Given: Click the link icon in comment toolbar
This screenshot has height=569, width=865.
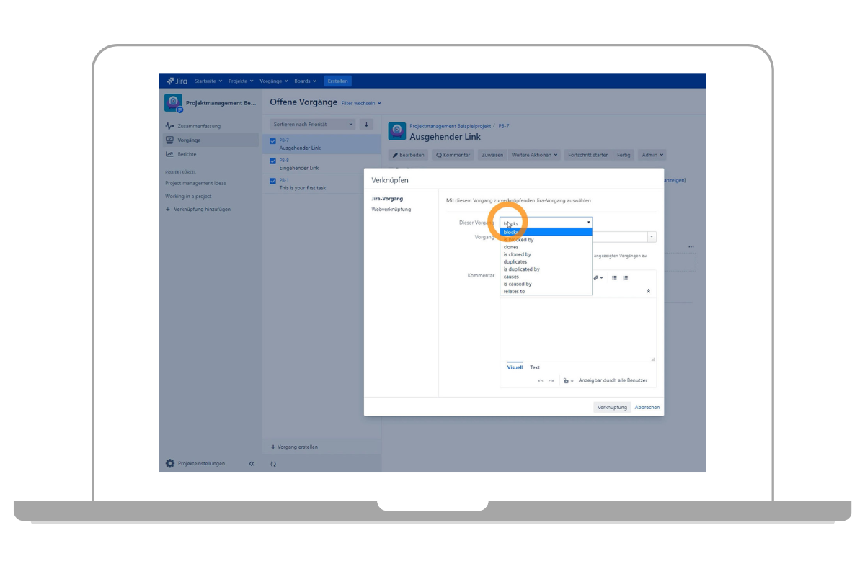Looking at the screenshot, I should click(597, 277).
